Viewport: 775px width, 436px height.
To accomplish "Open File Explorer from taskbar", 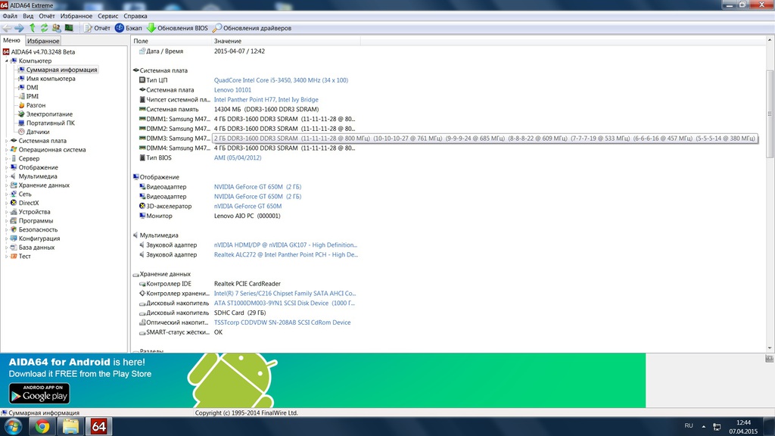I will pos(70,427).
